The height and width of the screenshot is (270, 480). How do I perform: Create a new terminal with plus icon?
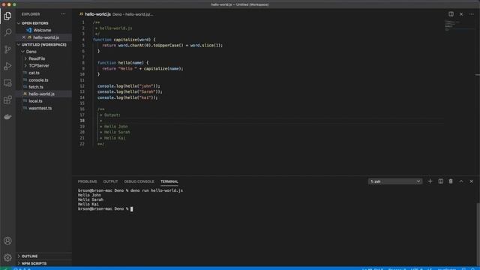(x=430, y=181)
